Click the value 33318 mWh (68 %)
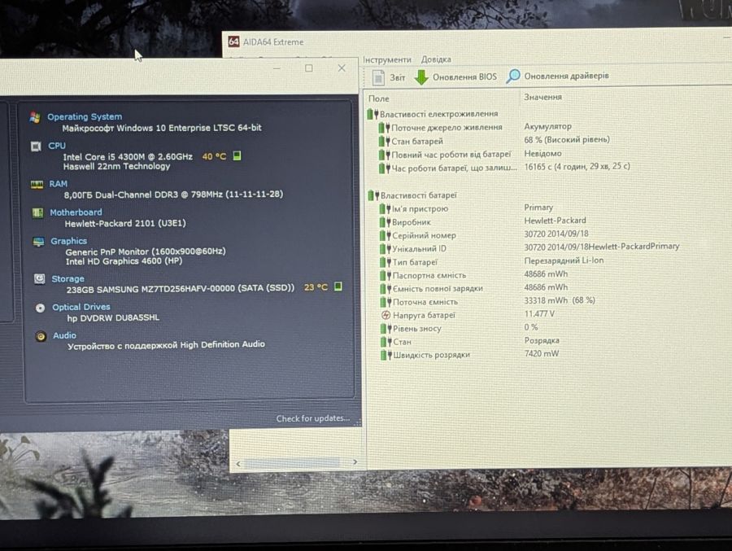The width and height of the screenshot is (732, 551). [x=560, y=300]
